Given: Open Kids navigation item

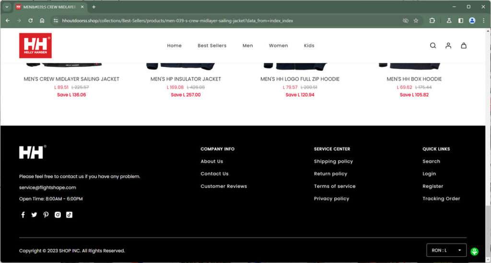Looking at the screenshot, I should (309, 46).
